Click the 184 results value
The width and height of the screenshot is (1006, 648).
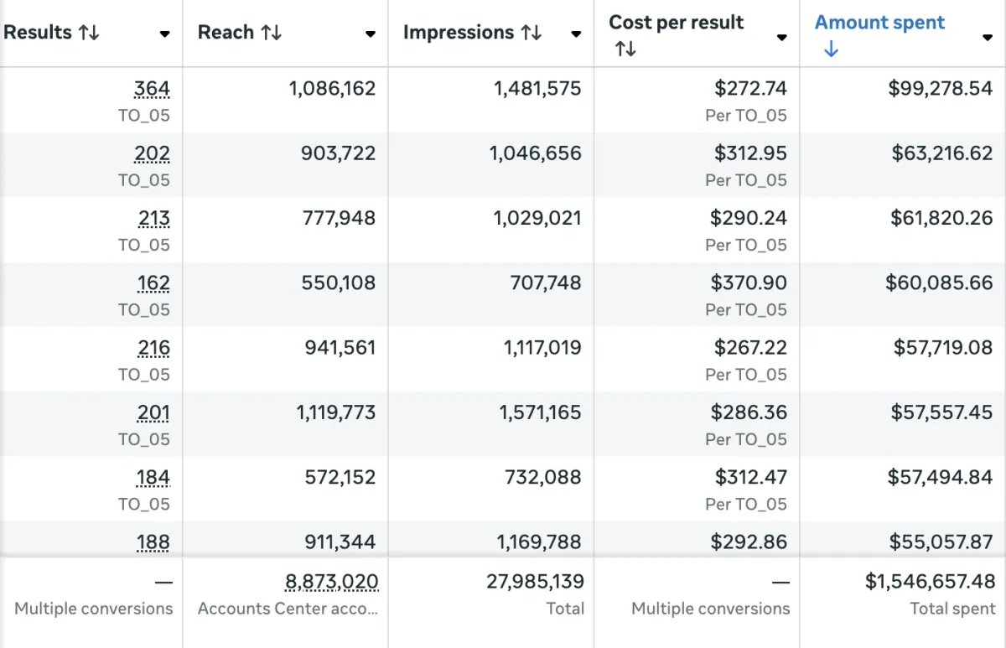pyautogui.click(x=153, y=478)
